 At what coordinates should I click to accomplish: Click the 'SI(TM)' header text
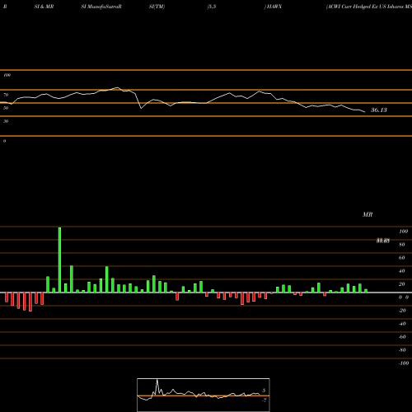click(x=157, y=7)
